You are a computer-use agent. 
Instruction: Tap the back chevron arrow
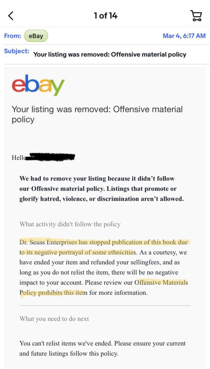10,16
